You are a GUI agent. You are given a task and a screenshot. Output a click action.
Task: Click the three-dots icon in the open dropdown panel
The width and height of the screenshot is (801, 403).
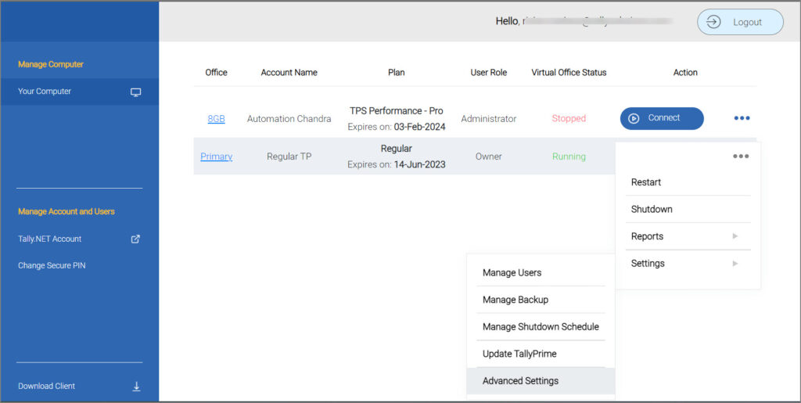coord(741,156)
